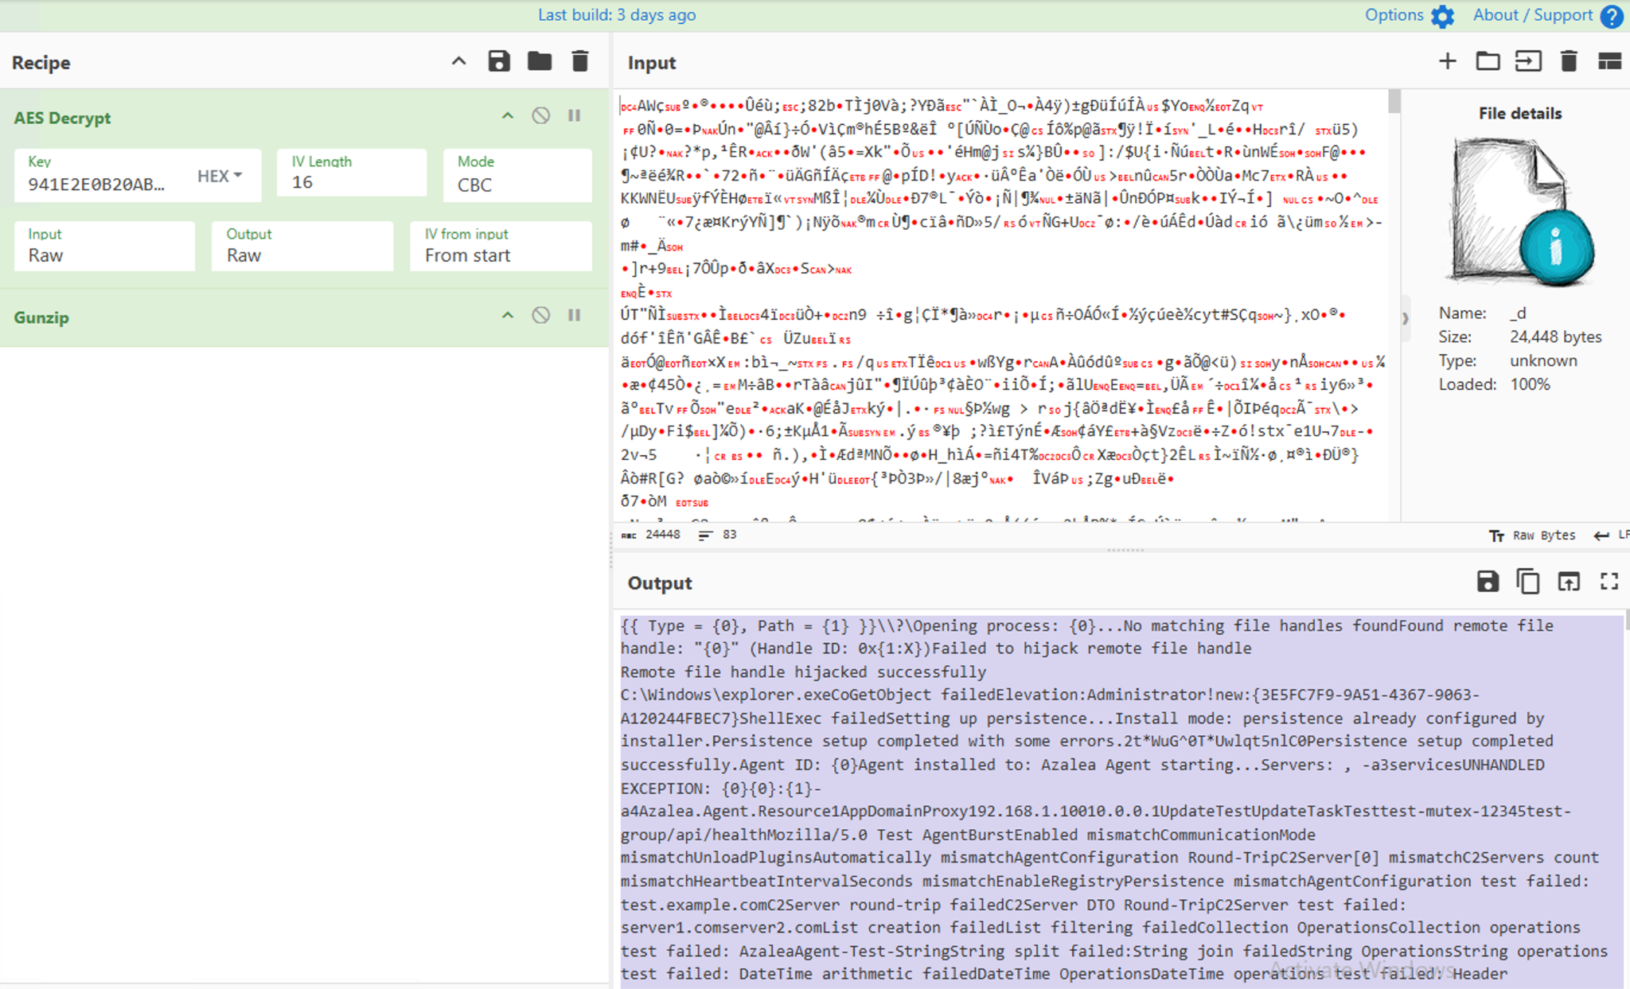Click the Input pane heading

pyautogui.click(x=652, y=63)
